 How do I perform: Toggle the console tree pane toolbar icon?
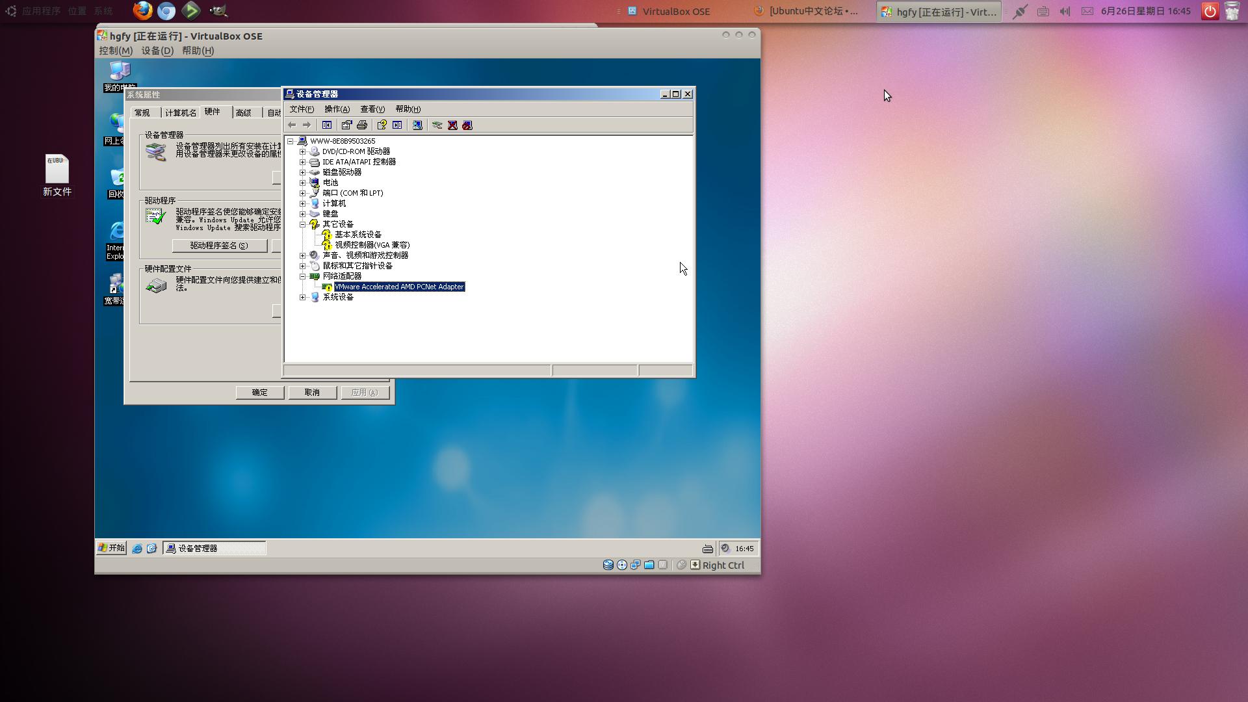pos(327,125)
